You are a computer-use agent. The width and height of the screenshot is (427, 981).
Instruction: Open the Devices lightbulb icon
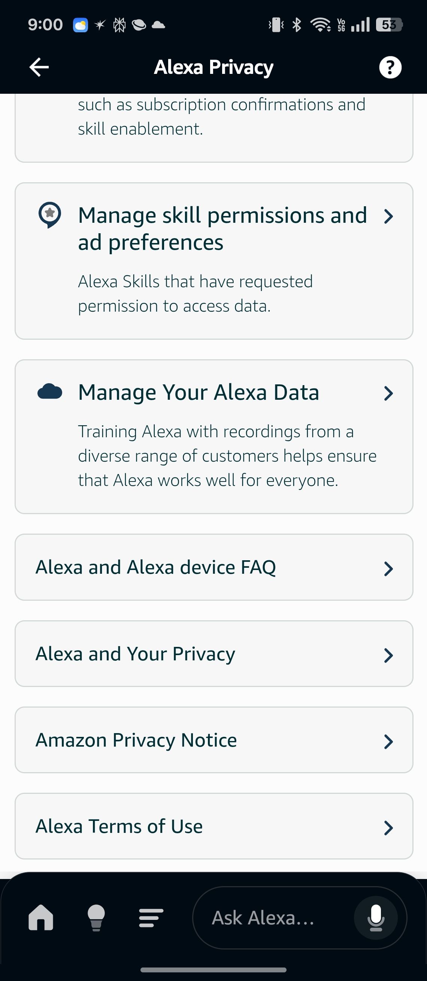[x=96, y=918]
